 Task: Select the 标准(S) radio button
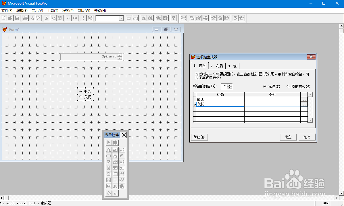(x=265, y=86)
